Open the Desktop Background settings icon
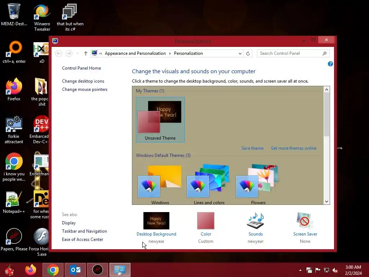Image resolution: width=369 pixels, height=277 pixels. click(x=156, y=221)
